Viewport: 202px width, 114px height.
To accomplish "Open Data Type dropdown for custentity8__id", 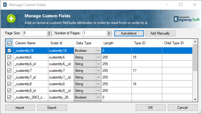I will [98, 91].
